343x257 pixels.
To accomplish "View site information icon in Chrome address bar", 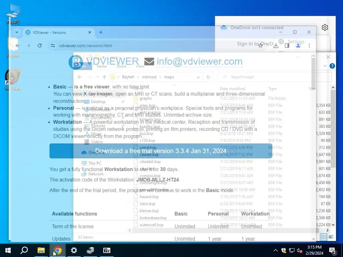I will pyautogui.click(x=53, y=46).
